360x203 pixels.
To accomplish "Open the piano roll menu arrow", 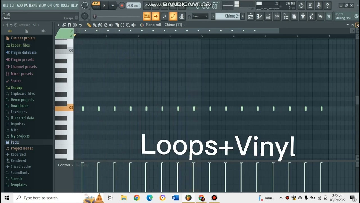I will pos(58,25).
